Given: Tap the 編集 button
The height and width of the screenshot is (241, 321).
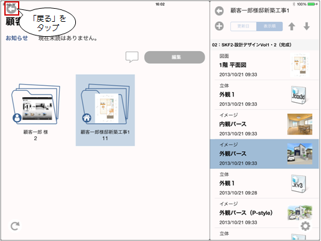Looking at the screenshot, I should coord(175,57).
